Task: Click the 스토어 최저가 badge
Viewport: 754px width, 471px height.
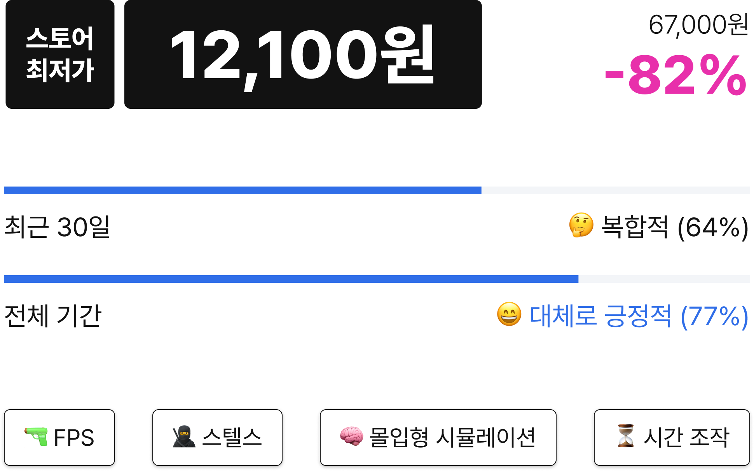Action: coord(60,54)
